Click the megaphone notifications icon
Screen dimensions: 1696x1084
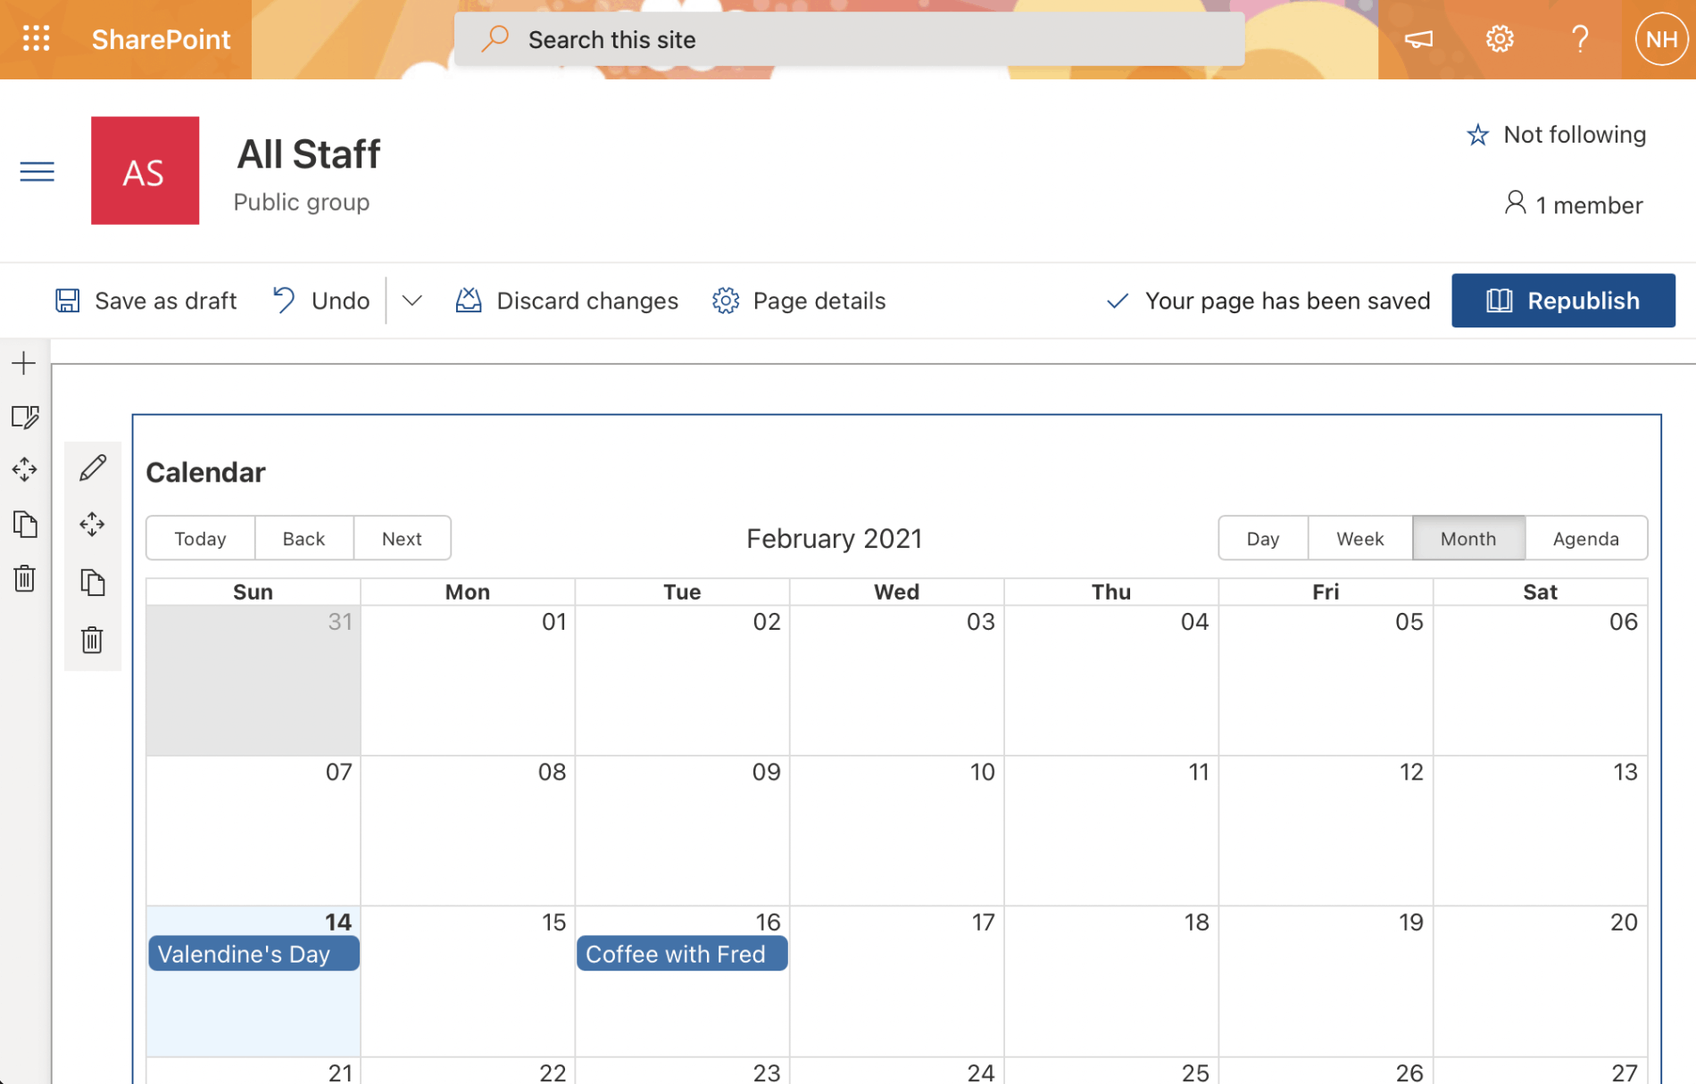click(1418, 39)
